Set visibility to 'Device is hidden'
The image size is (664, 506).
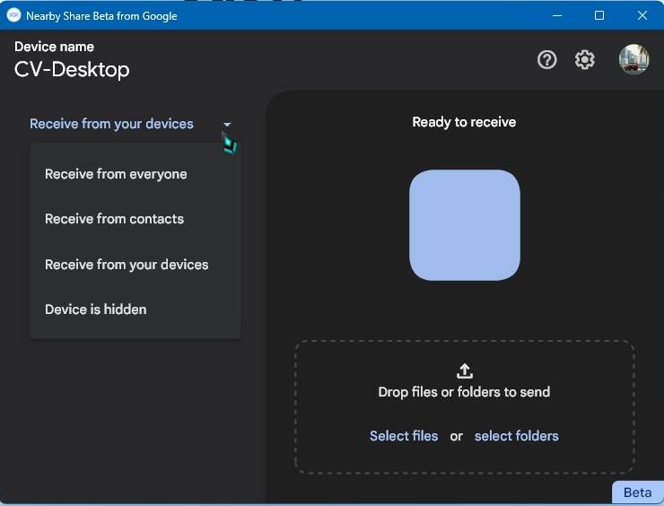click(x=95, y=310)
